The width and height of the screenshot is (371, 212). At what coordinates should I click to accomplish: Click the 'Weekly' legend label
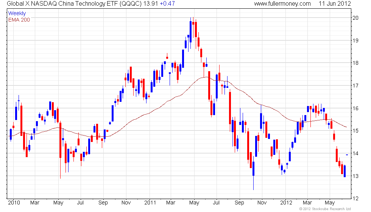click(x=17, y=14)
